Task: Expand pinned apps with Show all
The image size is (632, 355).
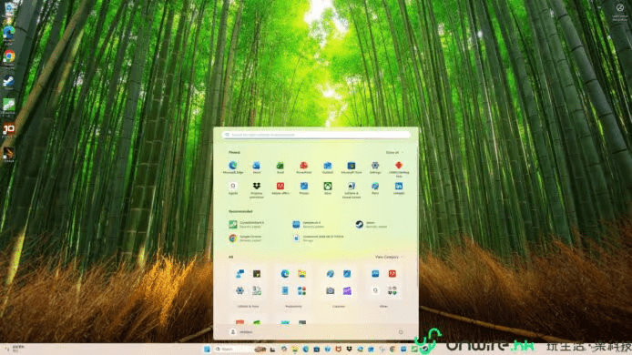Action: 394,152
